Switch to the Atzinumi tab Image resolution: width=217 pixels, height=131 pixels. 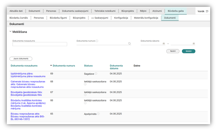pyautogui.click(x=157, y=11)
